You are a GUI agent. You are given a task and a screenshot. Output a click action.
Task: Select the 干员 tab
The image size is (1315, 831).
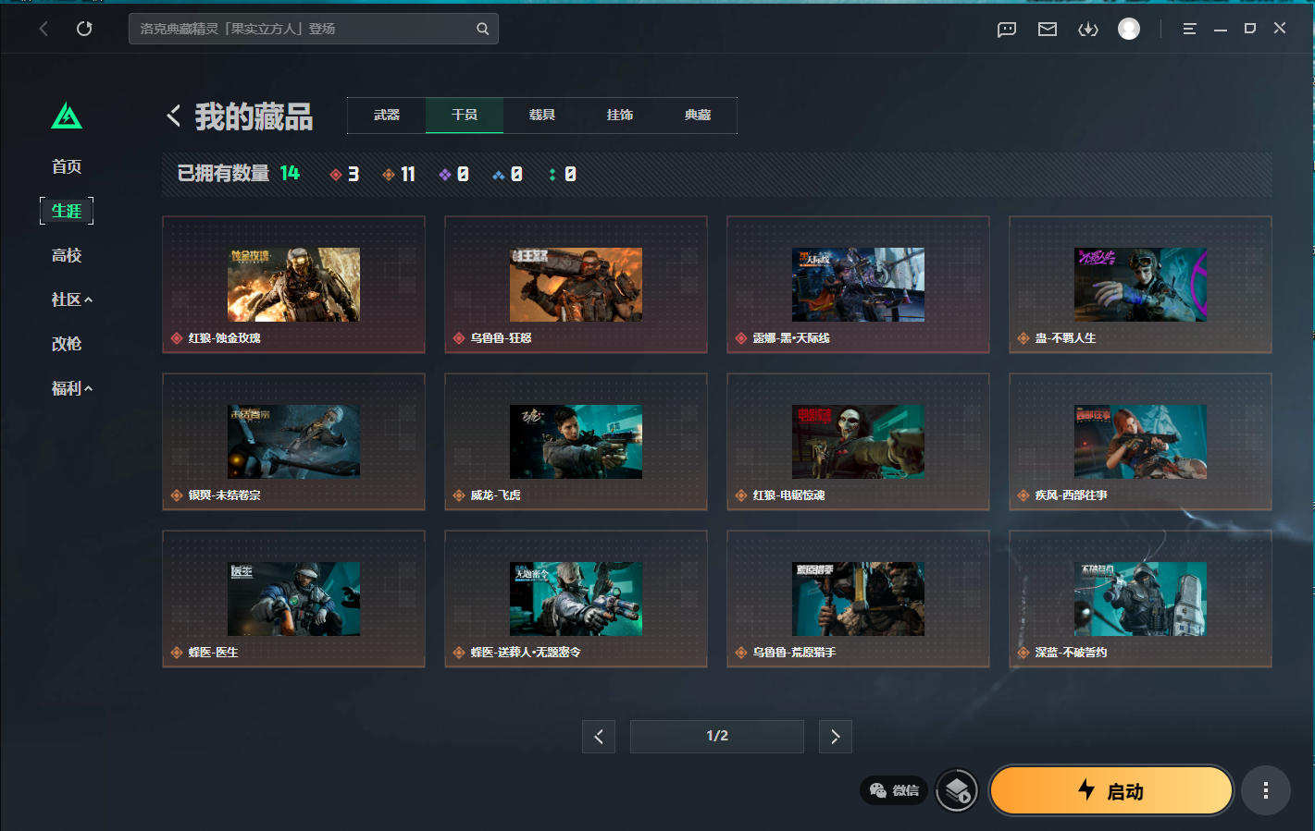[x=465, y=116]
